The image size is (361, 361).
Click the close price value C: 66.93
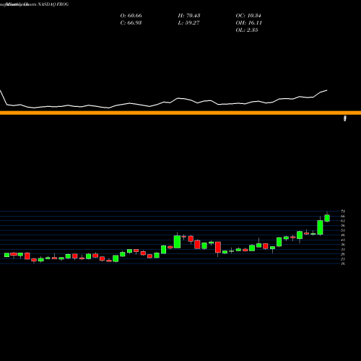coord(131,23)
